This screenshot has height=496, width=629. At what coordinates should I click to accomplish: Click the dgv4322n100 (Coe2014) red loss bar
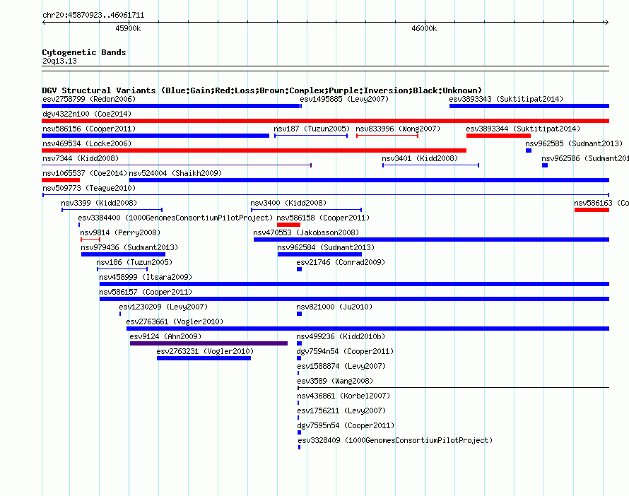[x=325, y=121]
